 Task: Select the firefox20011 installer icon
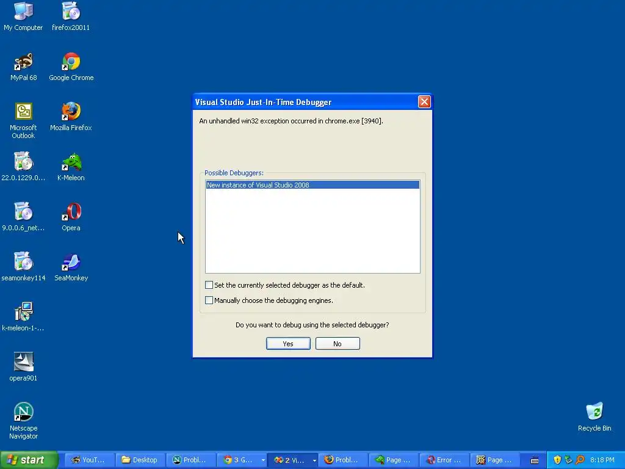click(71, 16)
